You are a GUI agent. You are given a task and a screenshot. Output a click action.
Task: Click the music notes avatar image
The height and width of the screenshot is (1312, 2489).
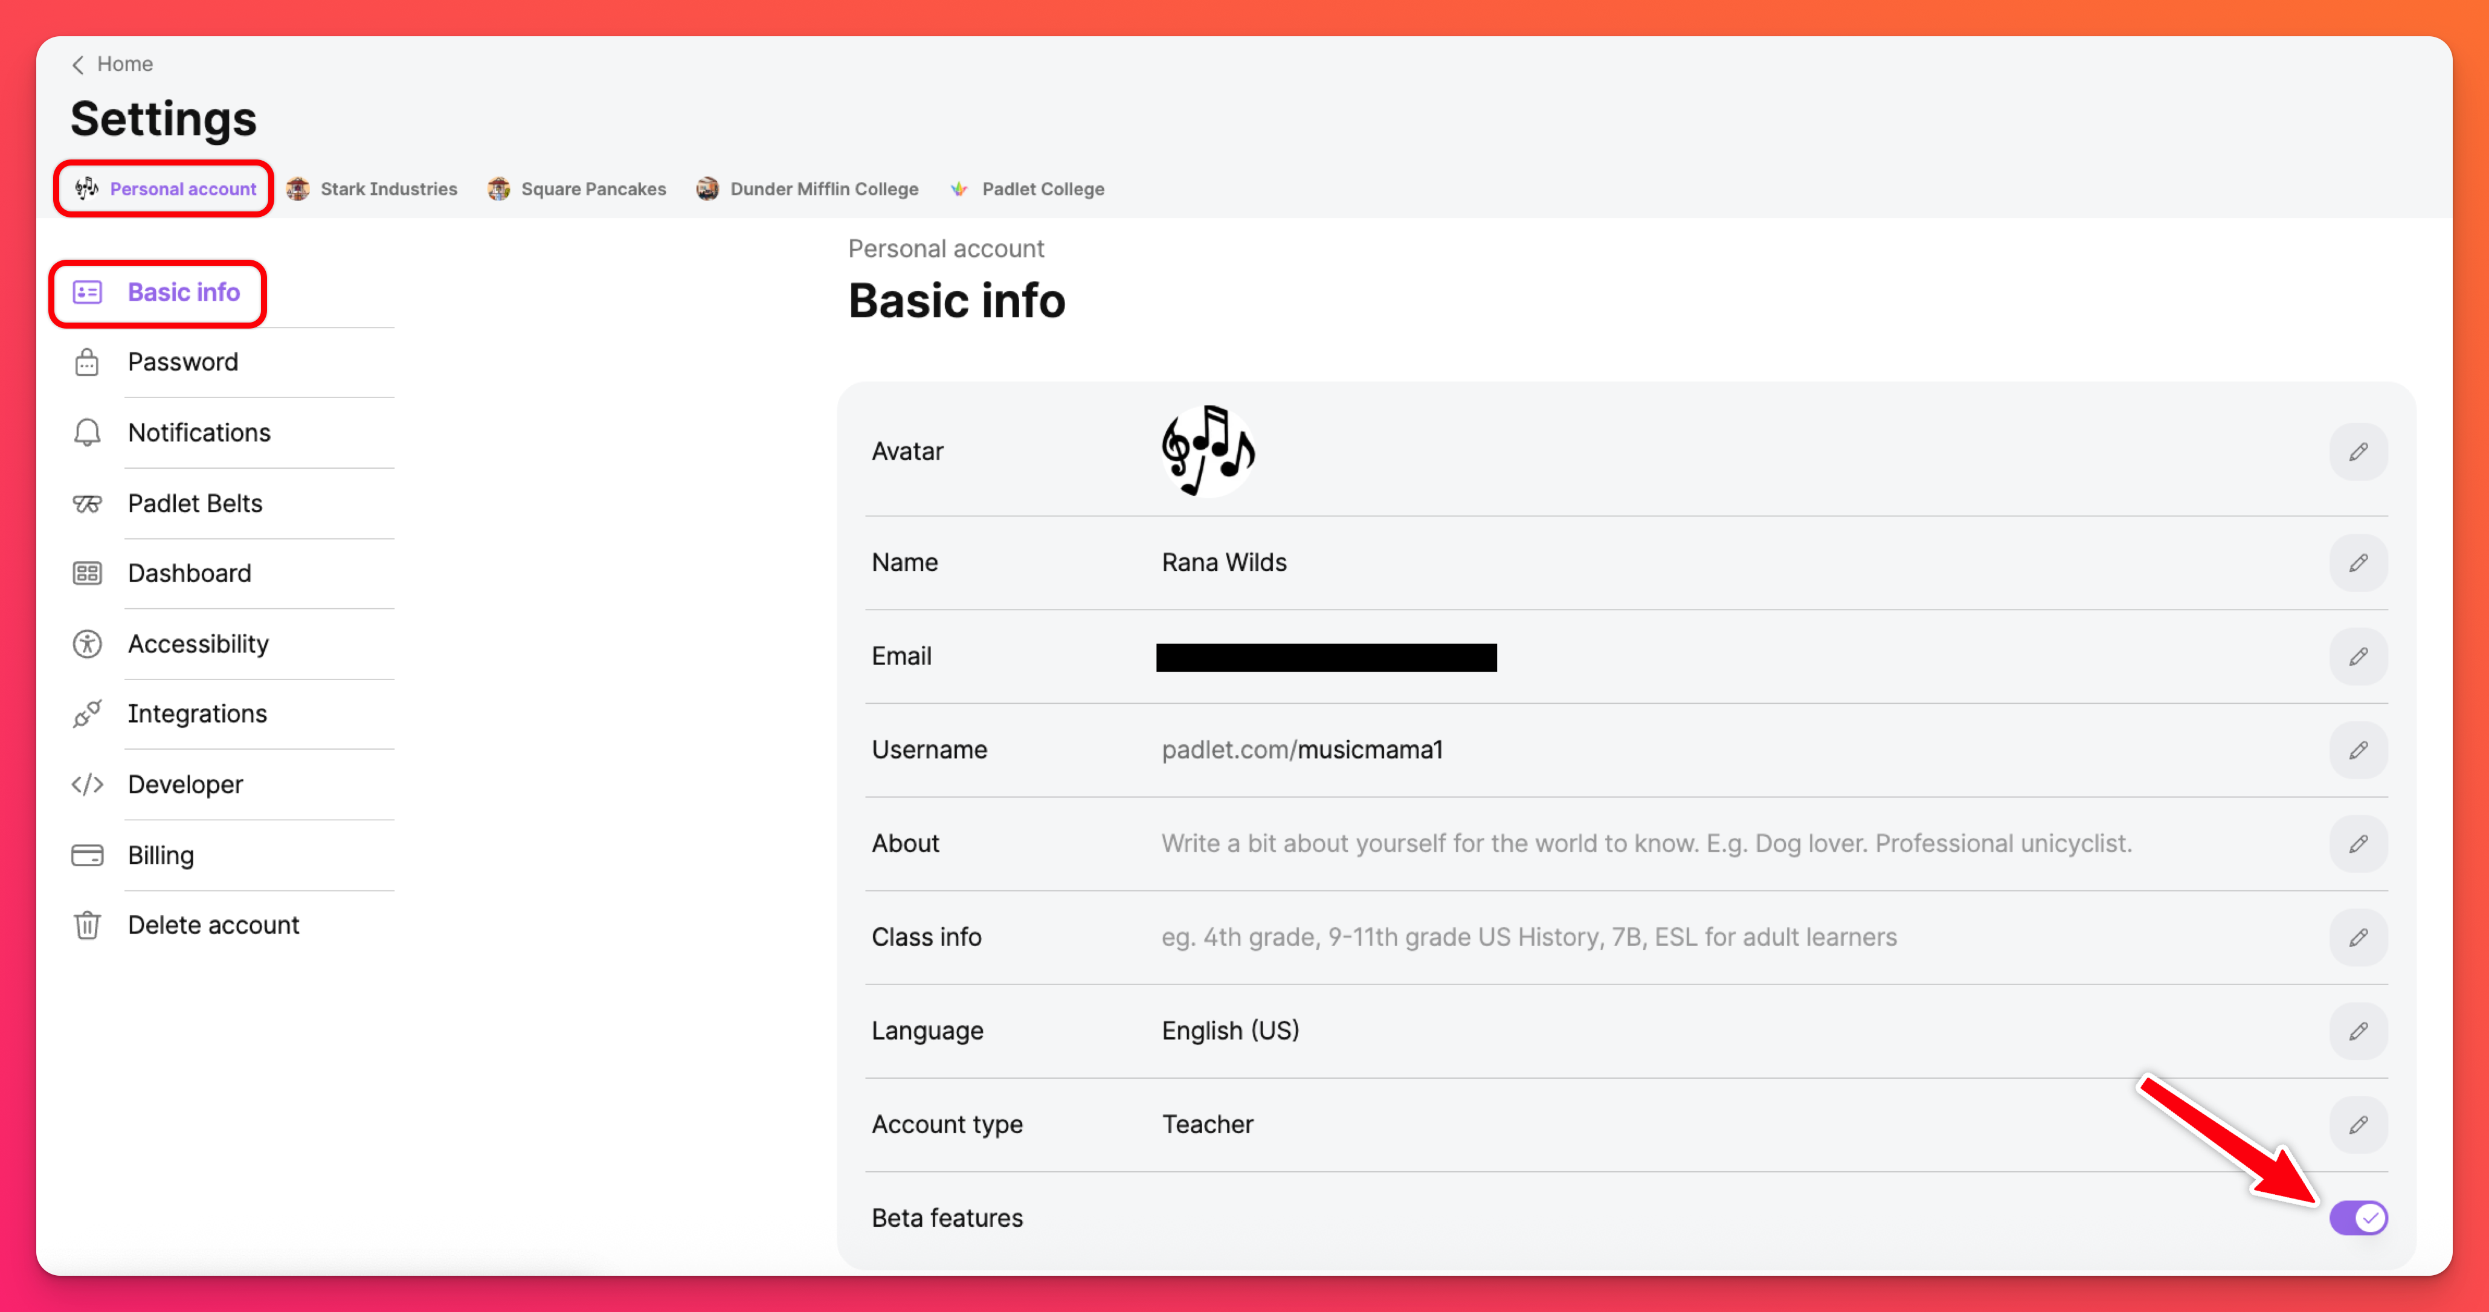click(1207, 451)
